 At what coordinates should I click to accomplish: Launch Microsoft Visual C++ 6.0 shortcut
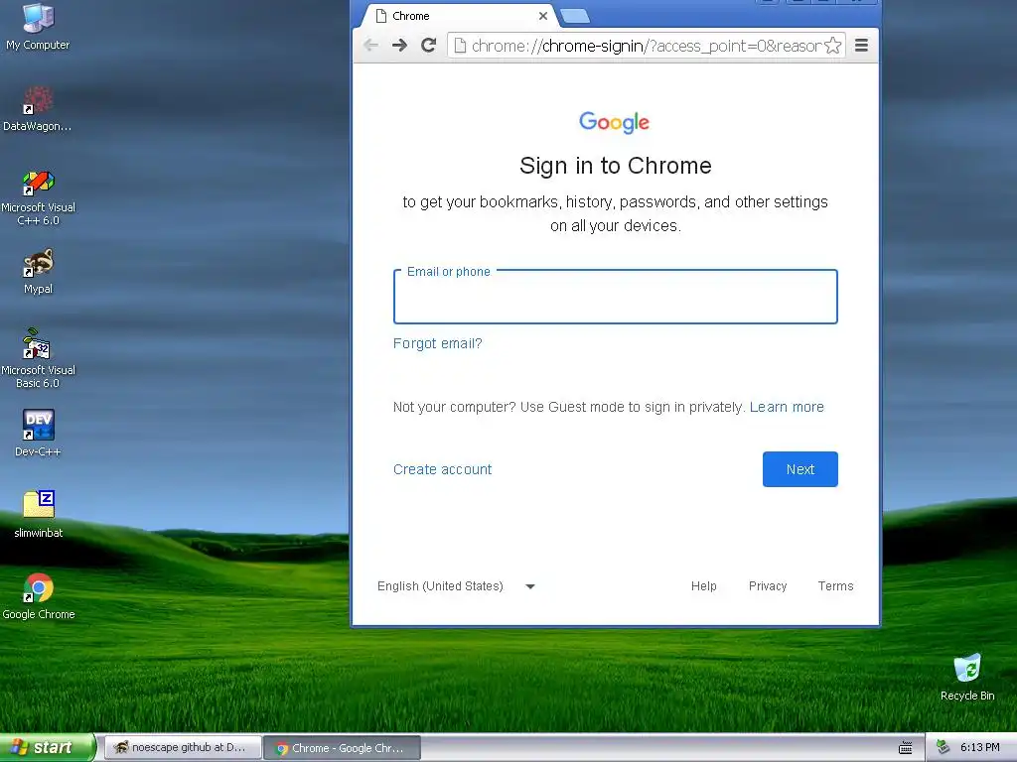(x=38, y=197)
